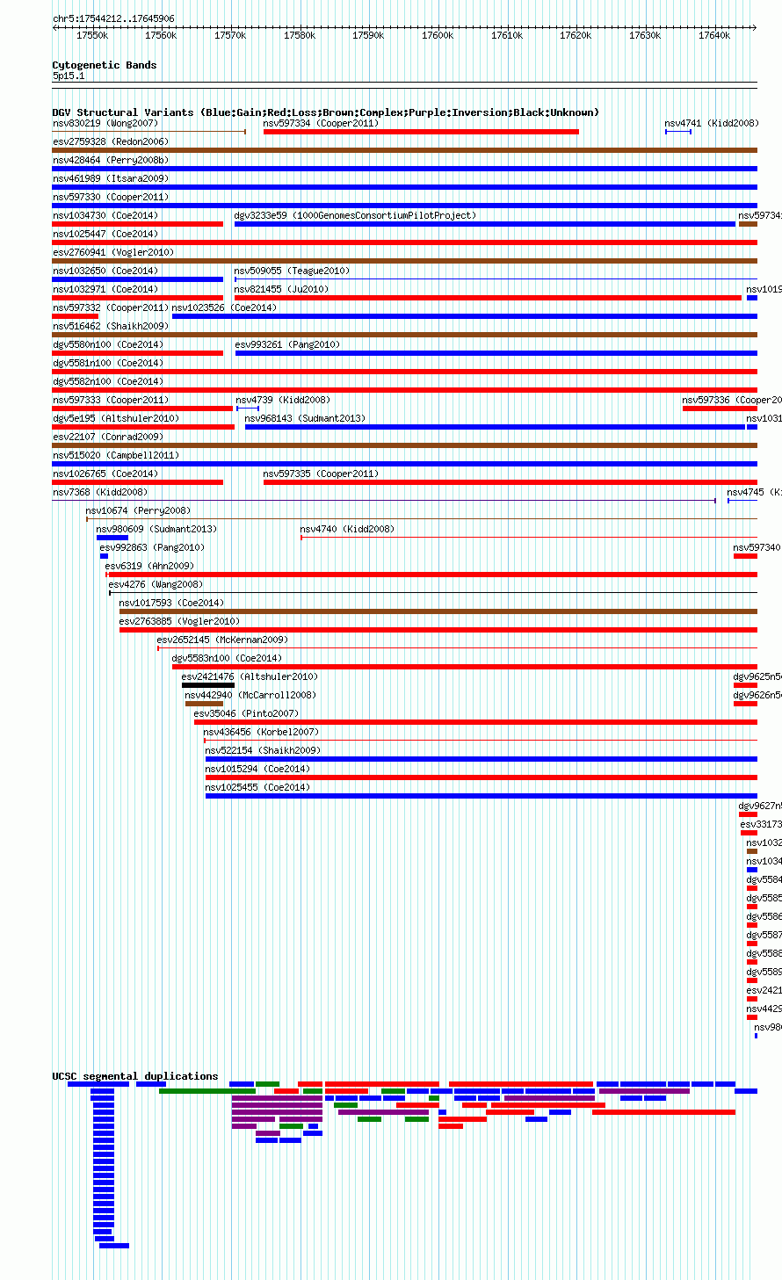The width and height of the screenshot is (782, 1280).
Task: Open nsv597333 (Cooper2011) label
Action: pos(111,400)
